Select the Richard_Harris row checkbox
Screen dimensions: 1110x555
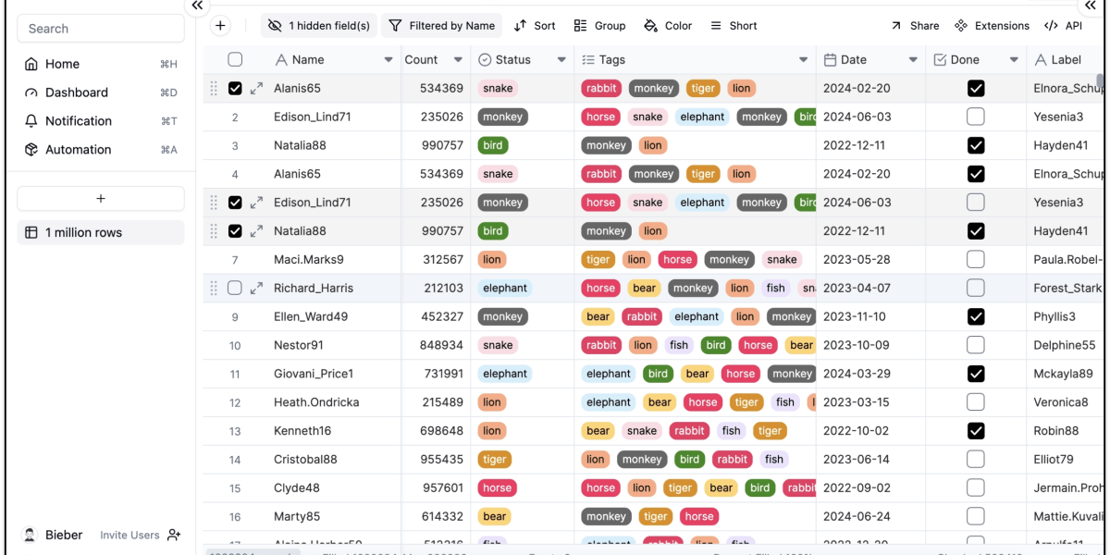click(235, 288)
